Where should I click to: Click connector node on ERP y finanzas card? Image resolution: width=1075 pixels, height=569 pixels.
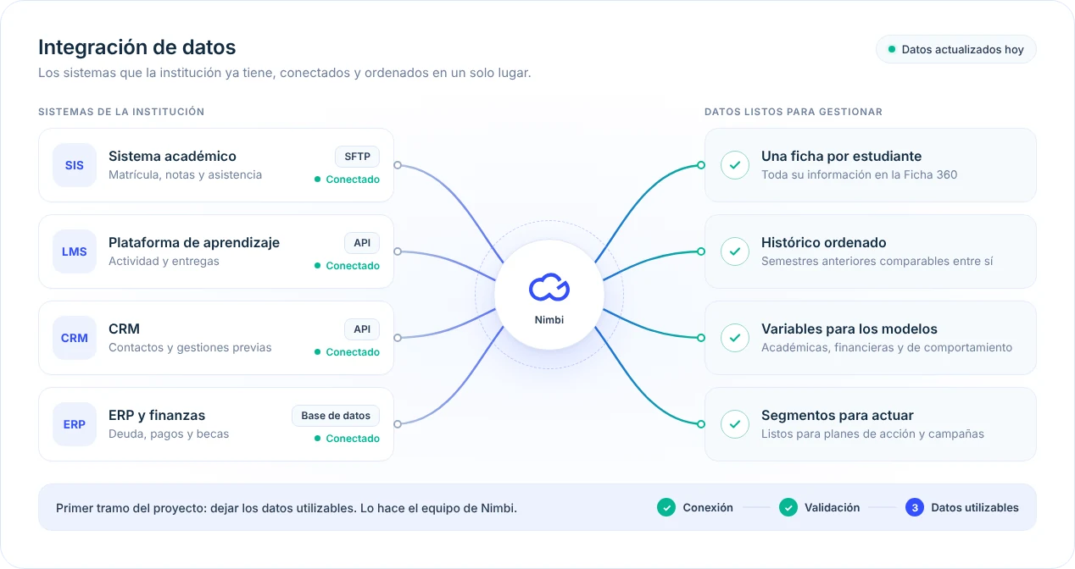coord(398,424)
